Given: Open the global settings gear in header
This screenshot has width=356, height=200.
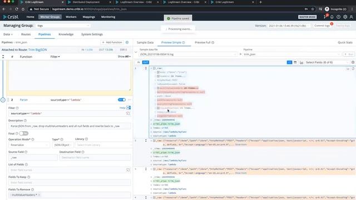Looking at the screenshot, I should (345, 17).
